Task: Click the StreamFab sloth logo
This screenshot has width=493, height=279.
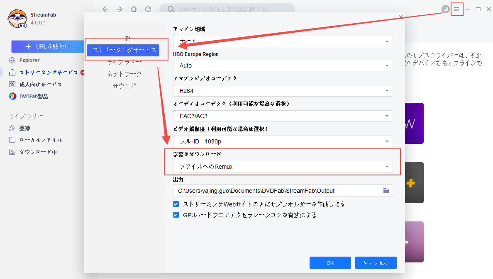Action: [x=17, y=19]
